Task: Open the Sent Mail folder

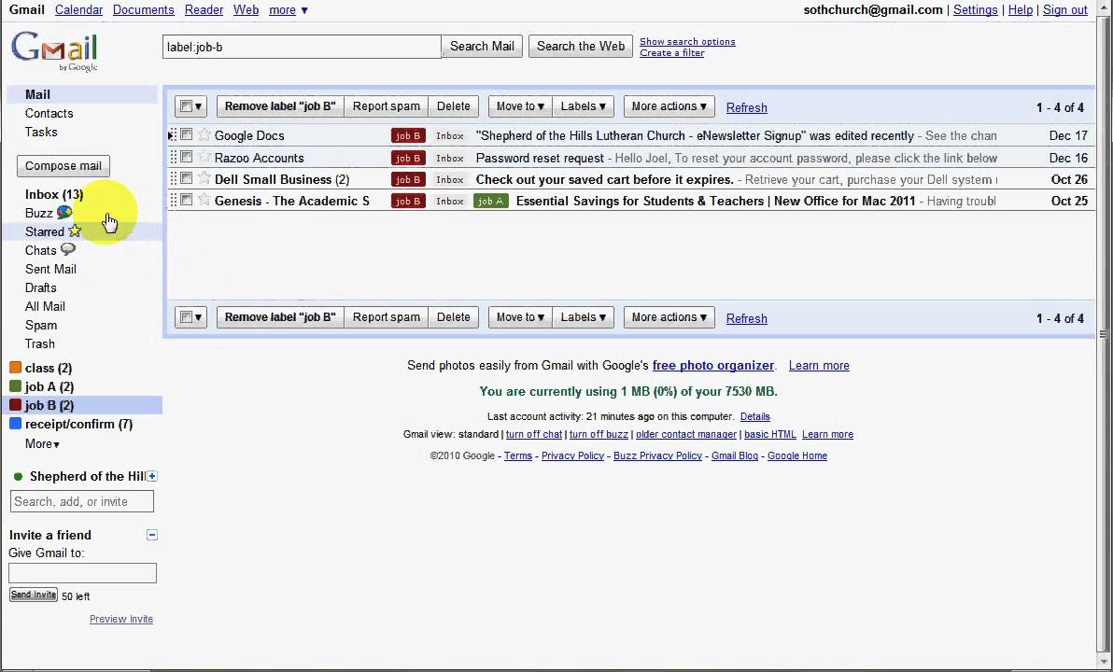Action: [50, 269]
